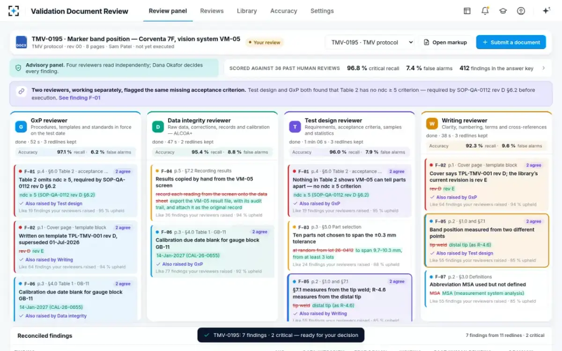Go to the Reviews tab

tap(212, 11)
